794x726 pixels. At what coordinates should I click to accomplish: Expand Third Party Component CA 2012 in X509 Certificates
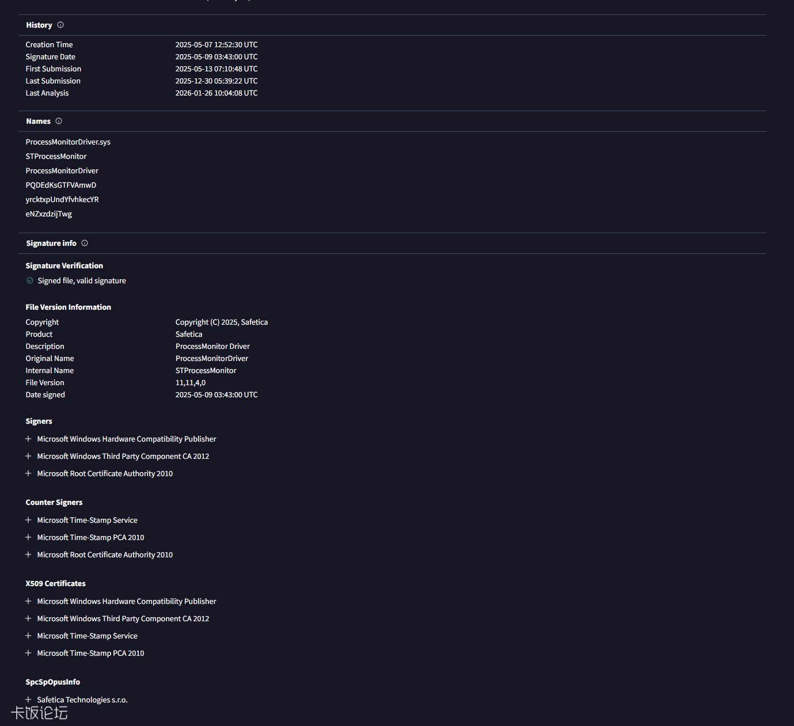28,619
